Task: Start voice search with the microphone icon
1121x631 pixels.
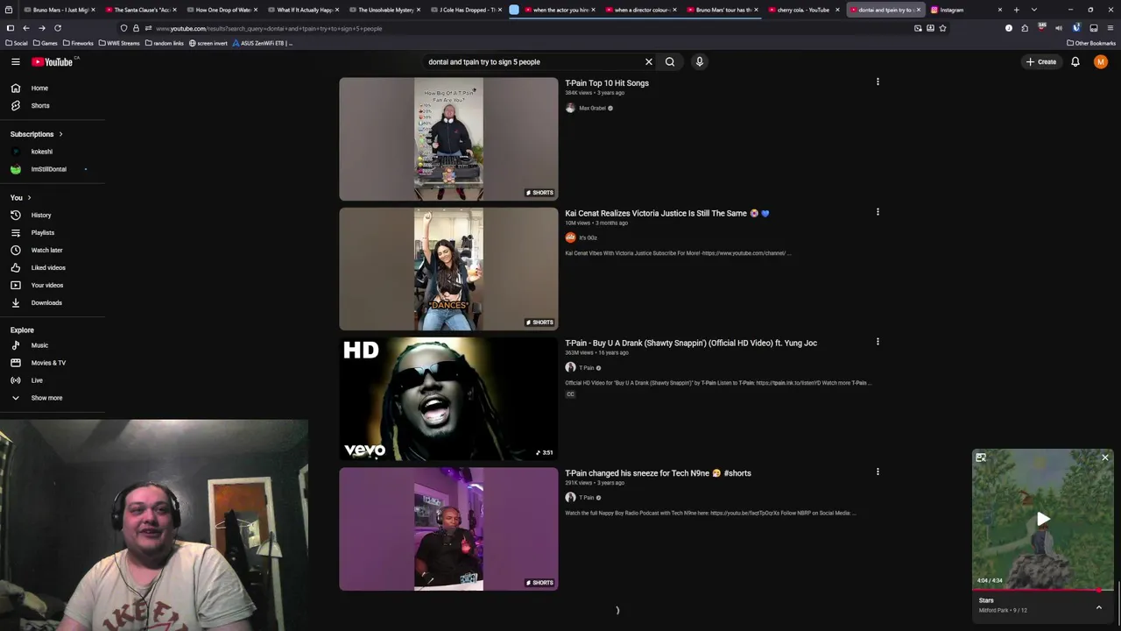Action: 699,61
